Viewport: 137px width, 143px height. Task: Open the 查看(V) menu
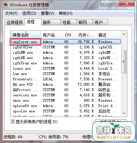48,13
